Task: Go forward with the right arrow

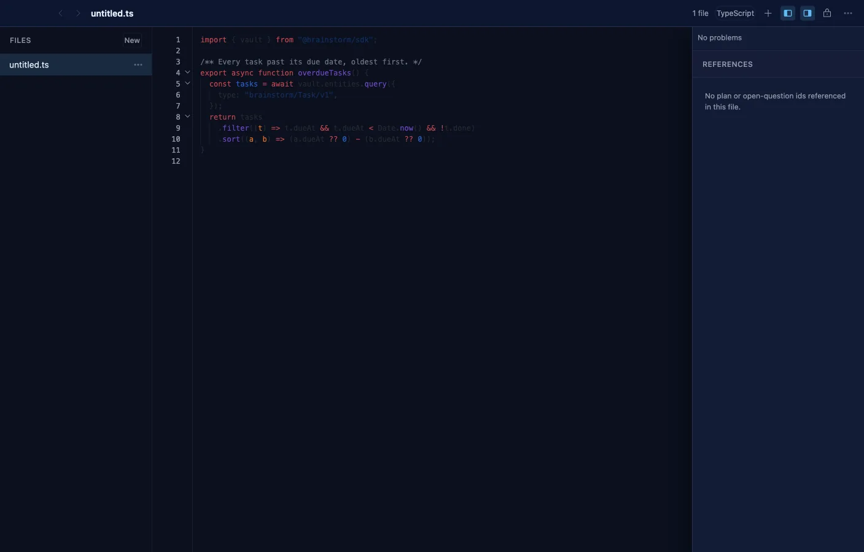Action: pyautogui.click(x=78, y=13)
